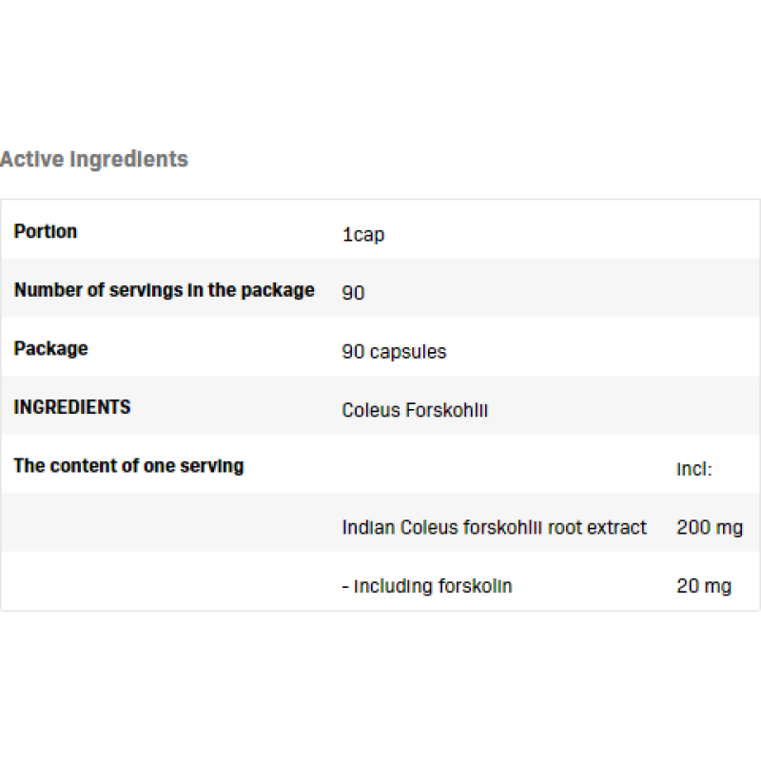Click the word 'Indian' in root extract row

pyautogui.click(x=369, y=527)
